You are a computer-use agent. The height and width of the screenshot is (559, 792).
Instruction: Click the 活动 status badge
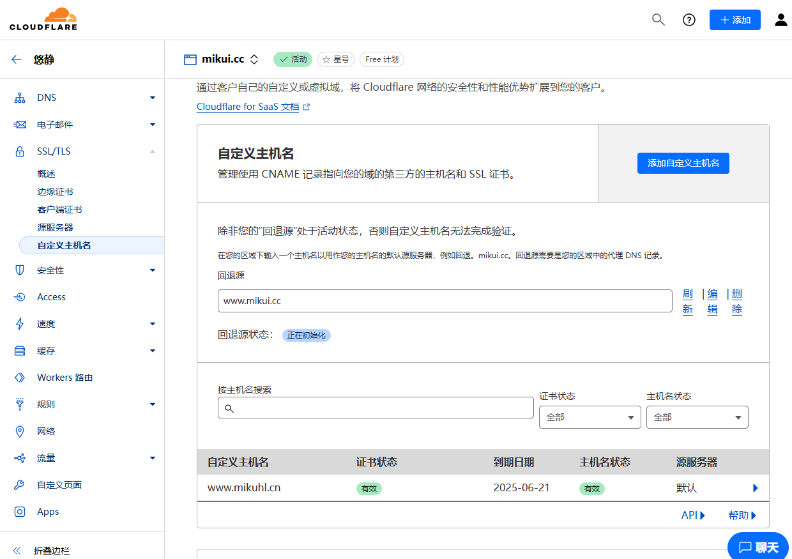click(x=293, y=59)
